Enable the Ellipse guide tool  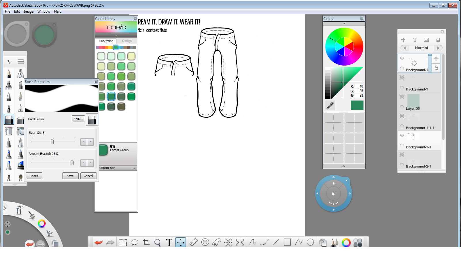205,242
